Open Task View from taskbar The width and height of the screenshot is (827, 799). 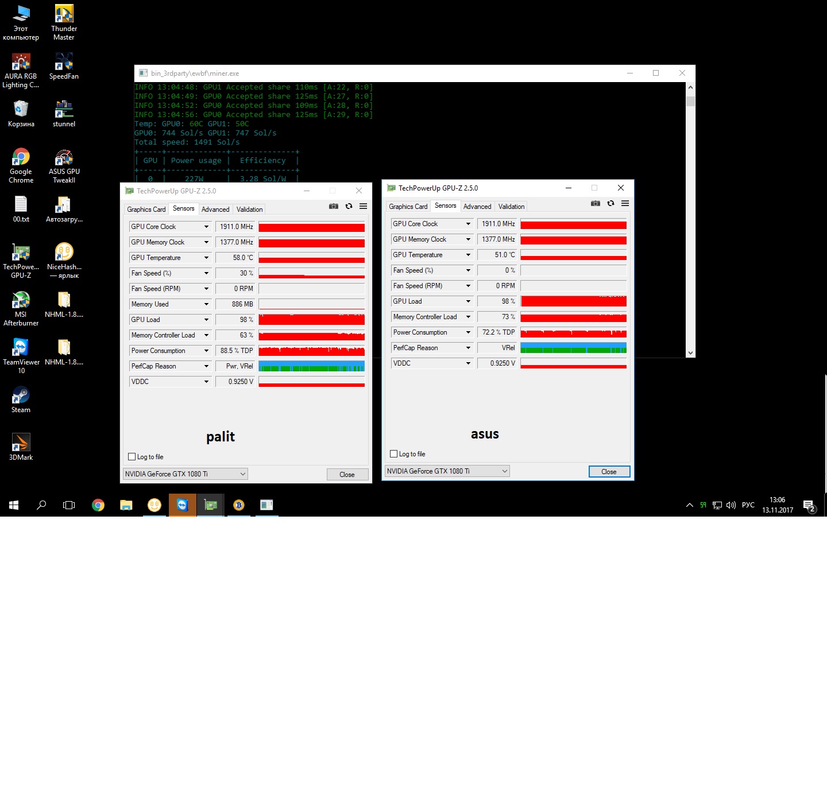coord(69,505)
